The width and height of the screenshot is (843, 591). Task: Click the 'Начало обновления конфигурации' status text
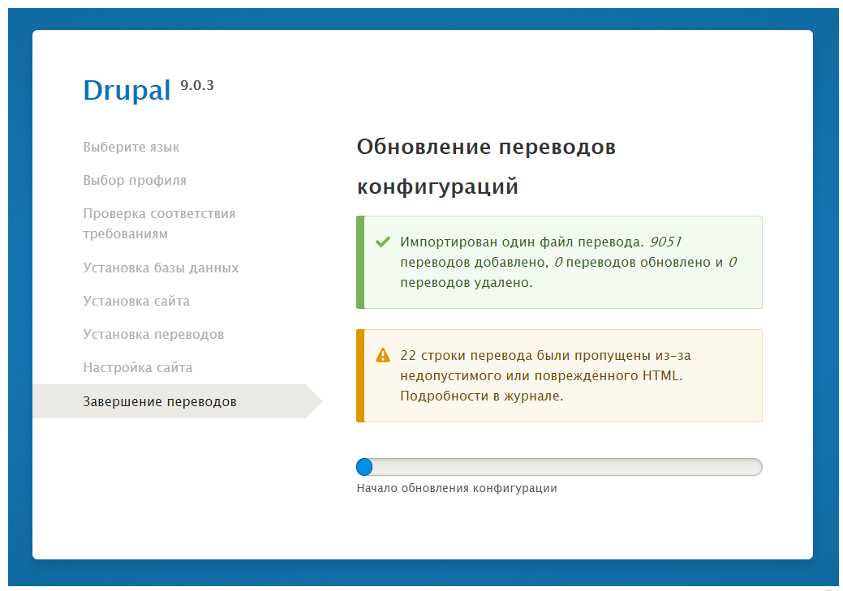[x=457, y=488]
